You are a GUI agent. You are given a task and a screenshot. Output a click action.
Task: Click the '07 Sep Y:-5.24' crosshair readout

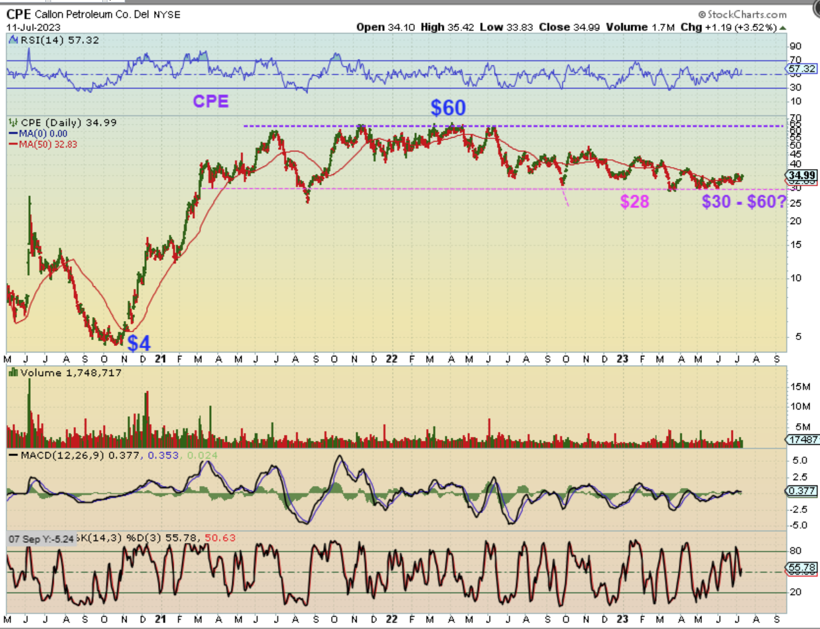click(x=41, y=539)
